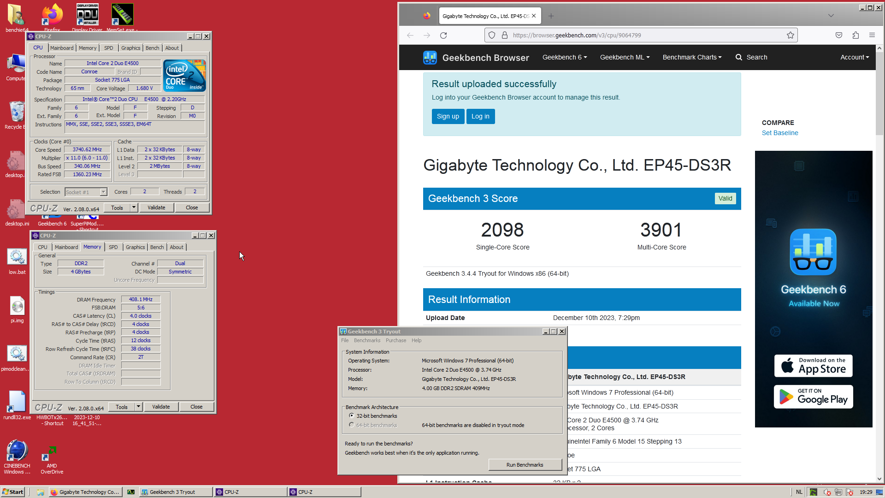885x498 pixels.
Task: Click the Geekbench search magnifier icon
Action: tap(739, 57)
